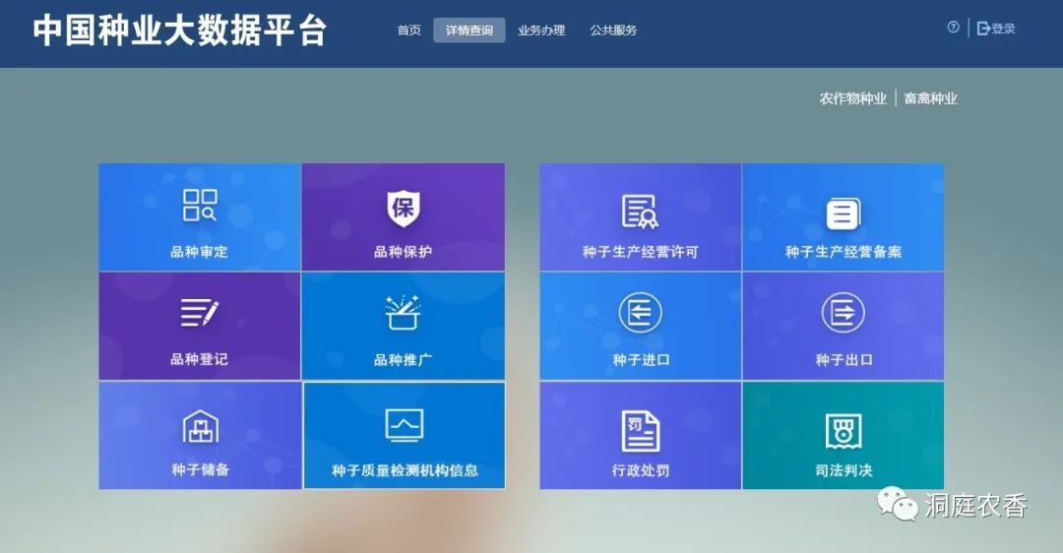Click the 品种登记 pencil-list icon
Viewport: 1063px width, 553px height.
(x=200, y=313)
